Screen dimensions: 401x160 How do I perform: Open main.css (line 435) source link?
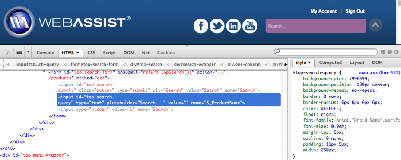[379, 72]
